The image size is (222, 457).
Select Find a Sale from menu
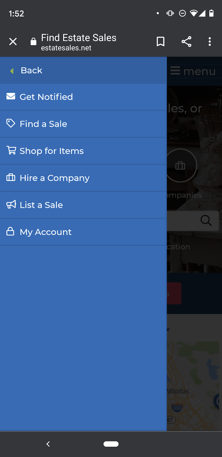coord(43,124)
